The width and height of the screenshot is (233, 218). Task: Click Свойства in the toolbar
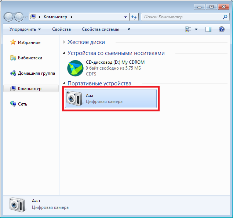61,29
